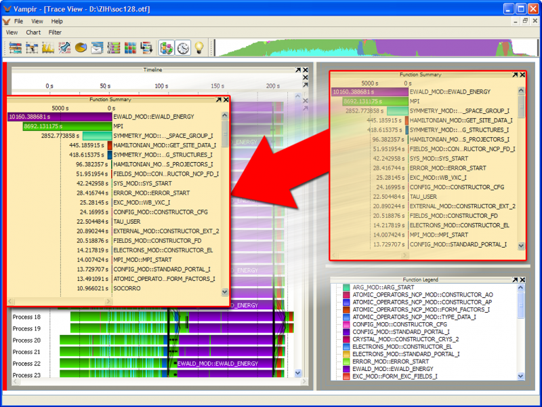Close the Timeline panel
The image size is (542, 407).
click(306, 70)
